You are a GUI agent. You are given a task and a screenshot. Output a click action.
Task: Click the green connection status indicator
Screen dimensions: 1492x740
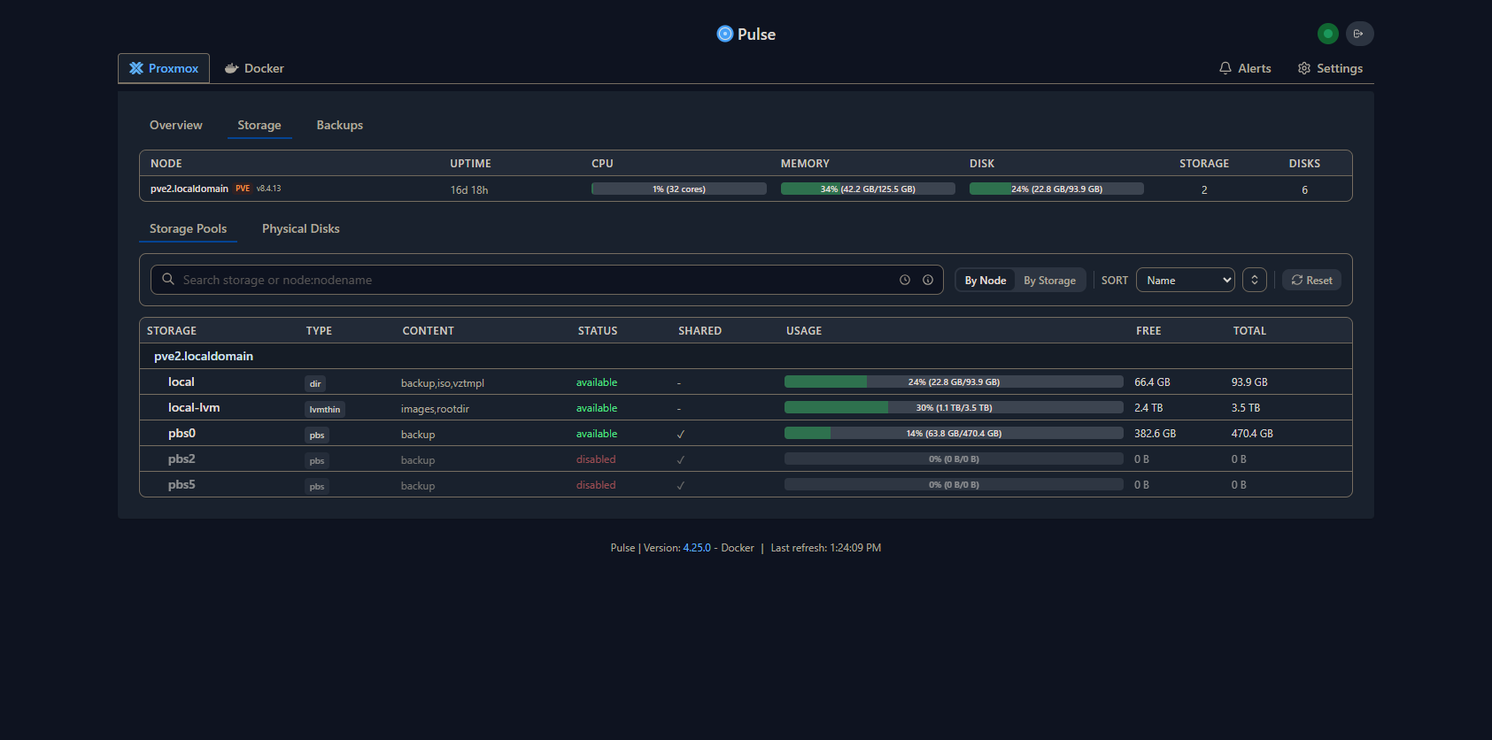[x=1327, y=34]
